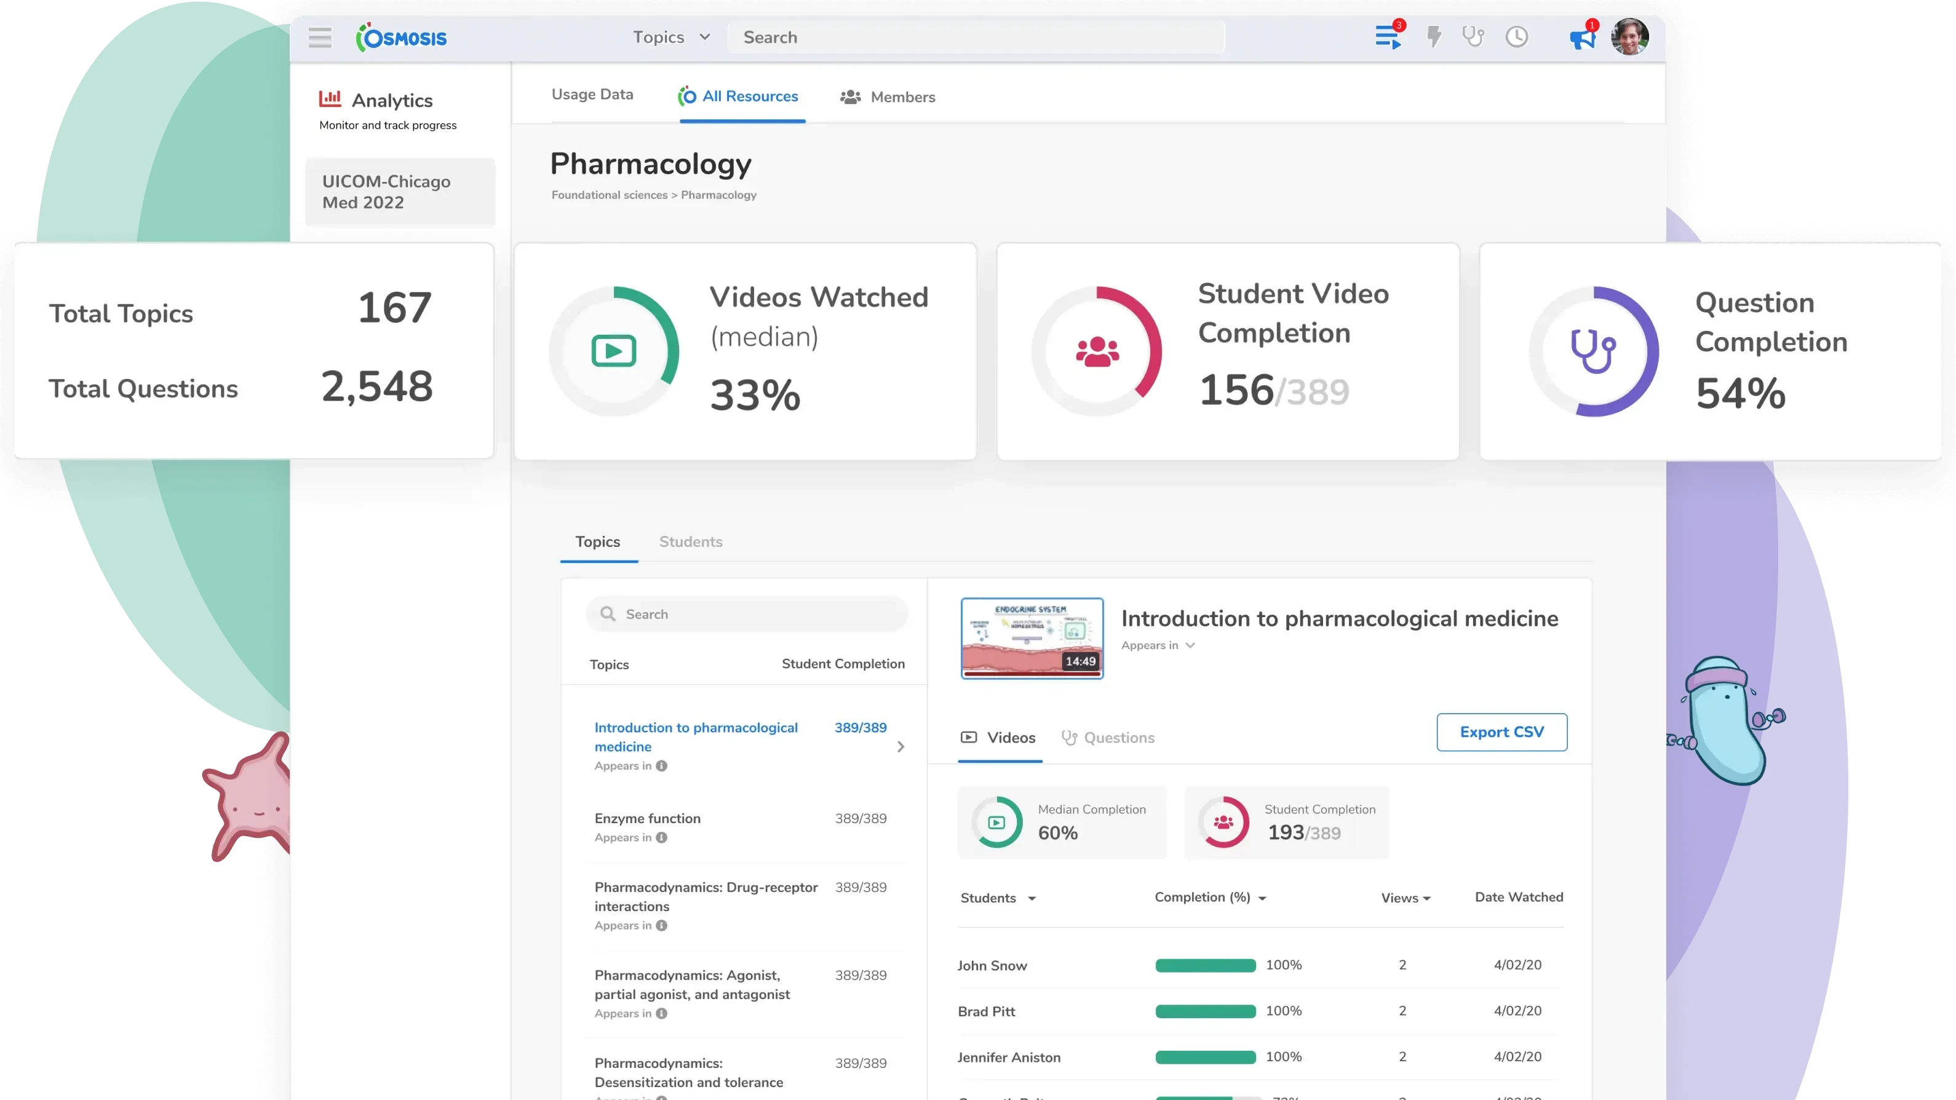Click the lightning flashcards icon
The width and height of the screenshot is (1956, 1100).
pyautogui.click(x=1434, y=36)
